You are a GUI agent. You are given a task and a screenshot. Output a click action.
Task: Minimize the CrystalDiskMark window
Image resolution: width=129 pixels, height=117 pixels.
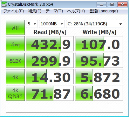tap(101, 4)
